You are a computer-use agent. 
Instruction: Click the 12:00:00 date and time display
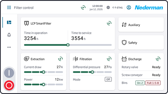[96, 8]
